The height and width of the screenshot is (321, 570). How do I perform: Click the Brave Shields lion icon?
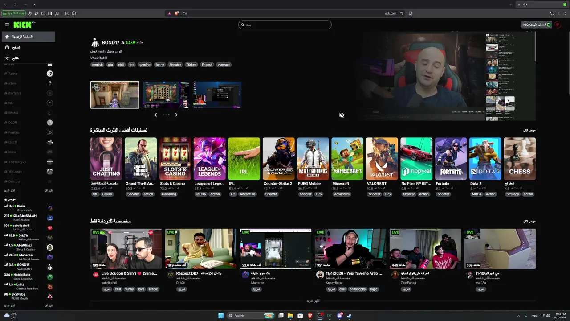point(176,13)
